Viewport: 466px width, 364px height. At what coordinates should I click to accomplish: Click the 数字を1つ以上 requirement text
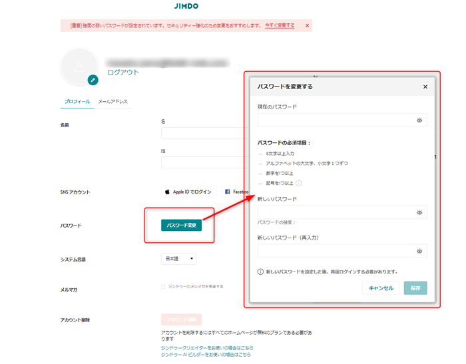[280, 173]
